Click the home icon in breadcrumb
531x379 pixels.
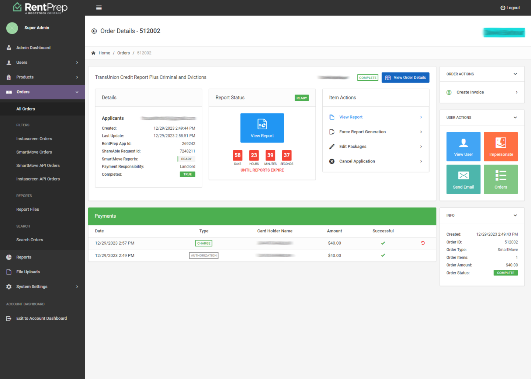click(93, 53)
